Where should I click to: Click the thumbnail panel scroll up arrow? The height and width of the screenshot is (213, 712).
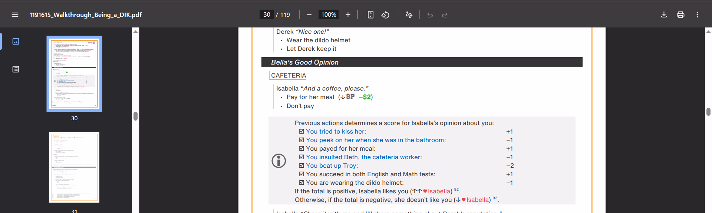(x=135, y=32)
